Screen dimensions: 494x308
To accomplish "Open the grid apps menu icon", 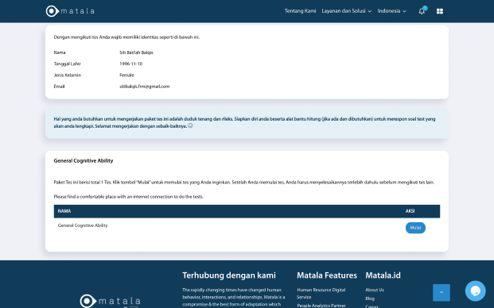I will tap(440, 11).
